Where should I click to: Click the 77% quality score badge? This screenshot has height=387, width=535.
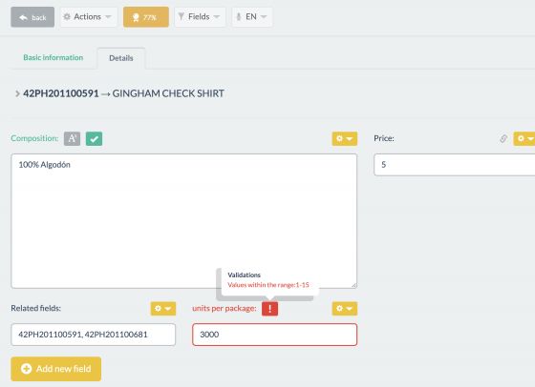pyautogui.click(x=146, y=16)
